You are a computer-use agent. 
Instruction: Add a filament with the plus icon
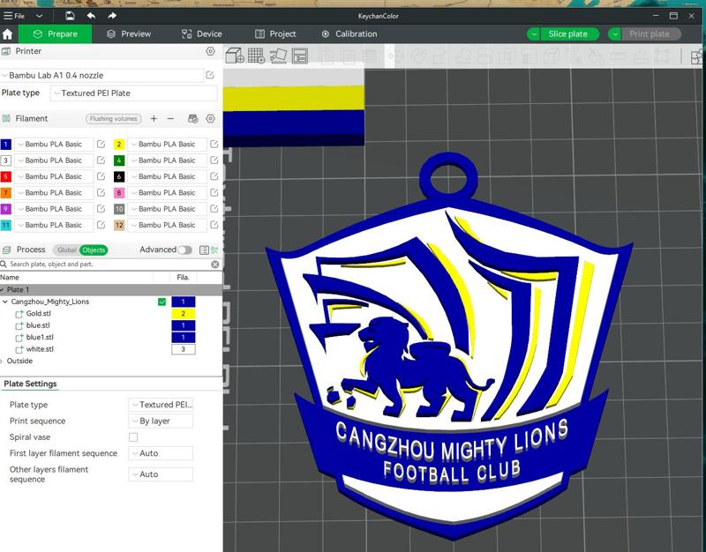(153, 118)
